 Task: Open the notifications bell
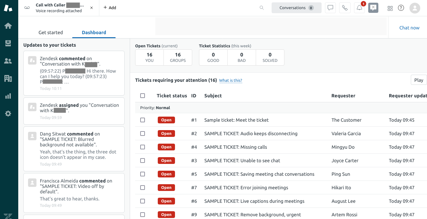coord(359,7)
